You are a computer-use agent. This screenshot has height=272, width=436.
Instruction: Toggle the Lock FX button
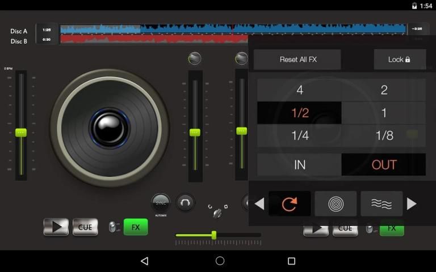point(399,59)
